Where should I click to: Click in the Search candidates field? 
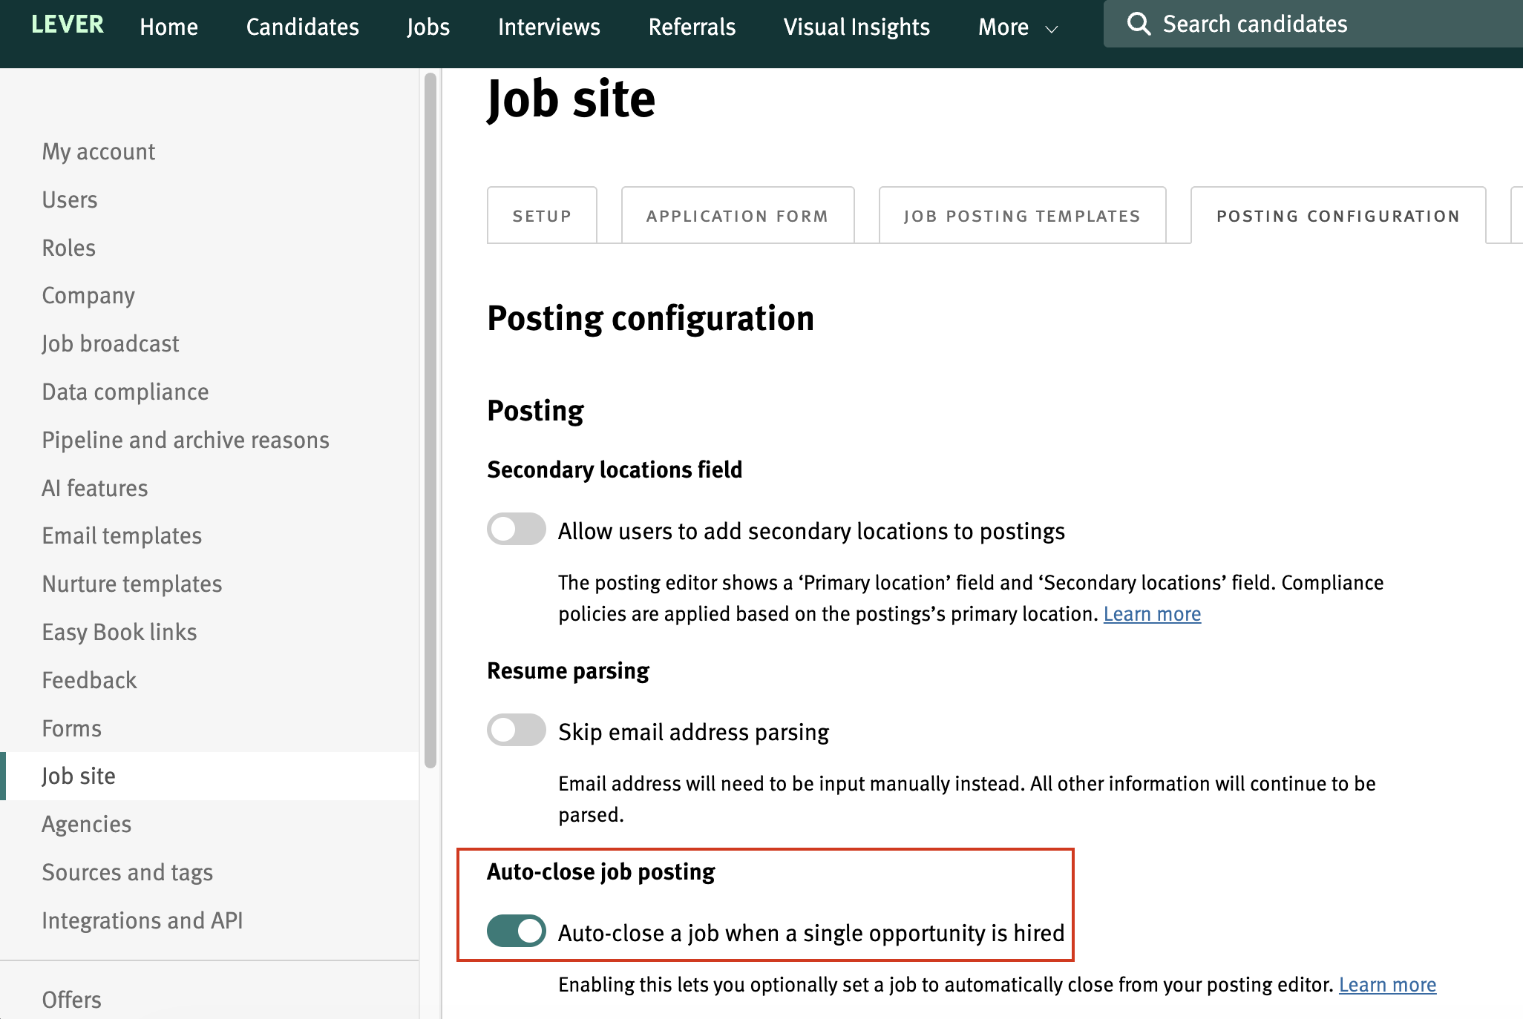pyautogui.click(x=1314, y=24)
